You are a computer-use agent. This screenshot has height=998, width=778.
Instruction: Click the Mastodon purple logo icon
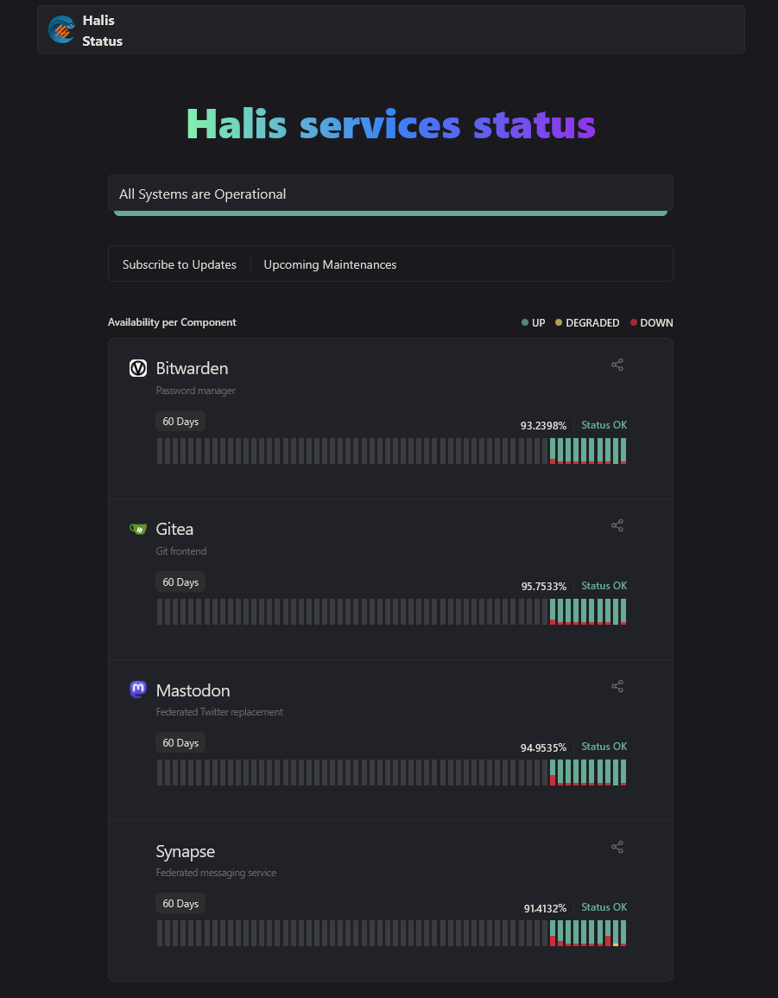click(138, 690)
